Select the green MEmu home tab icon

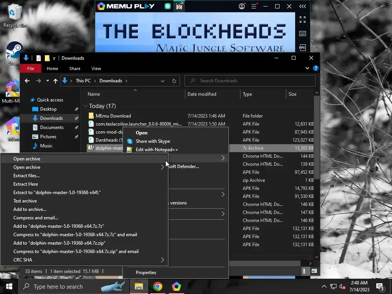point(168,6)
